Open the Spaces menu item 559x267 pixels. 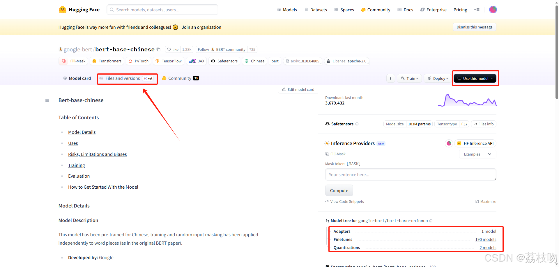344,10
